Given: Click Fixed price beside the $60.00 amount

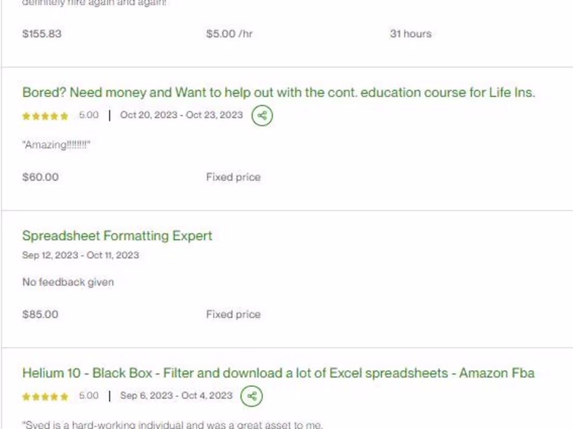Looking at the screenshot, I should [x=233, y=177].
